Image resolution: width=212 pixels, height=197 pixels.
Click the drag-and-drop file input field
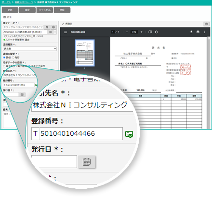tap(23, 27)
